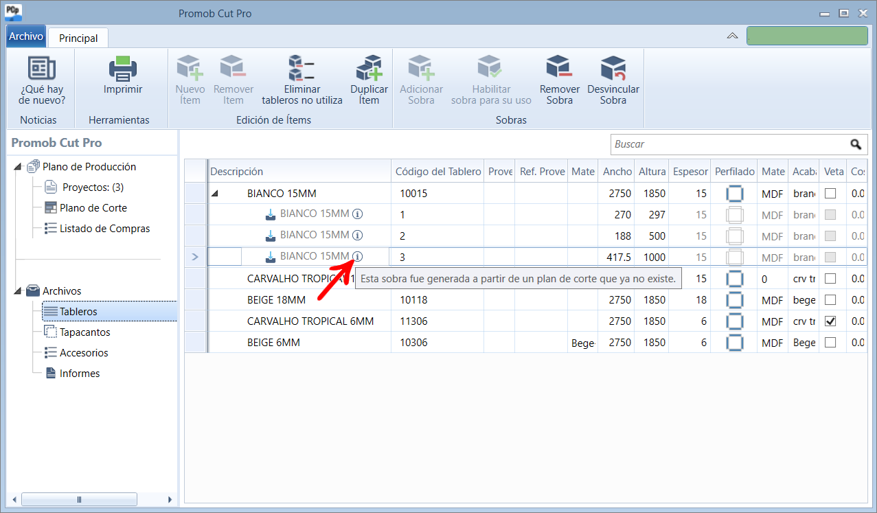Click Eliminar tableros no utiliza

tap(302, 81)
